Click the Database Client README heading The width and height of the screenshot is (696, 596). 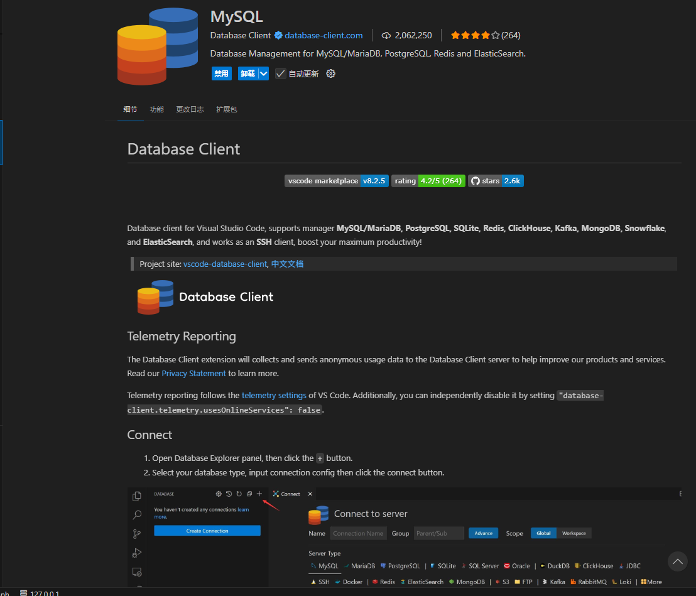(183, 149)
